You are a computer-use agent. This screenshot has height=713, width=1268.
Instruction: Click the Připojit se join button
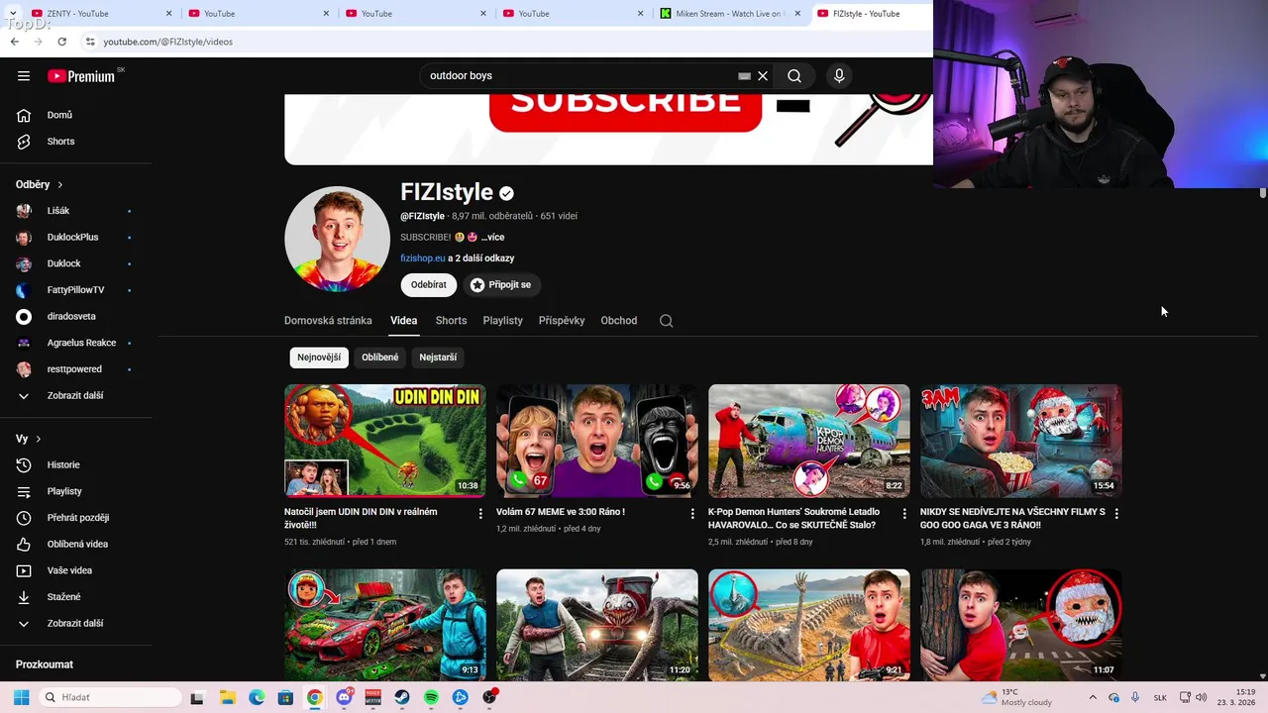tap(501, 285)
